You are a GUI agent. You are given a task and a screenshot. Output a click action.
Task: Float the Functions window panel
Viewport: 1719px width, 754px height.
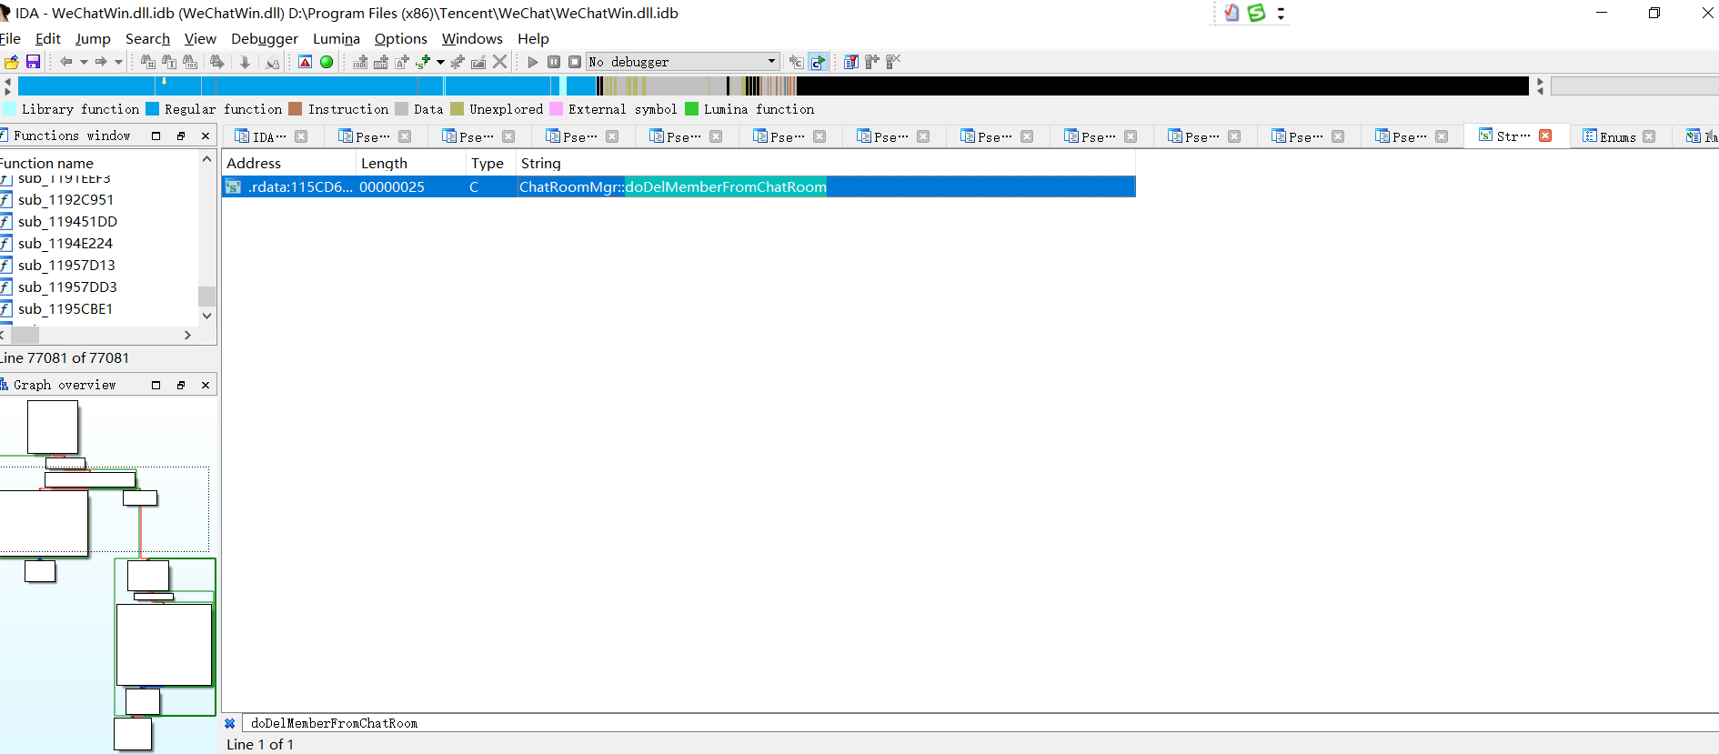tap(180, 136)
